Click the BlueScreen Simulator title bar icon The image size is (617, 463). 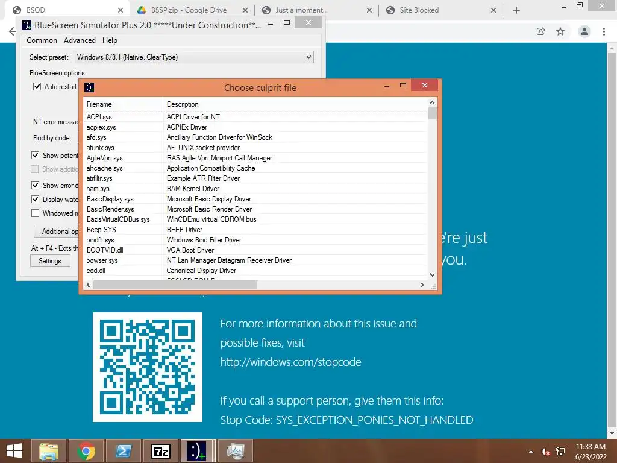(x=27, y=25)
